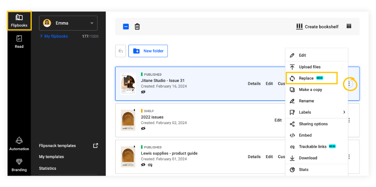Open the Emma workspace dropdown

point(68,23)
